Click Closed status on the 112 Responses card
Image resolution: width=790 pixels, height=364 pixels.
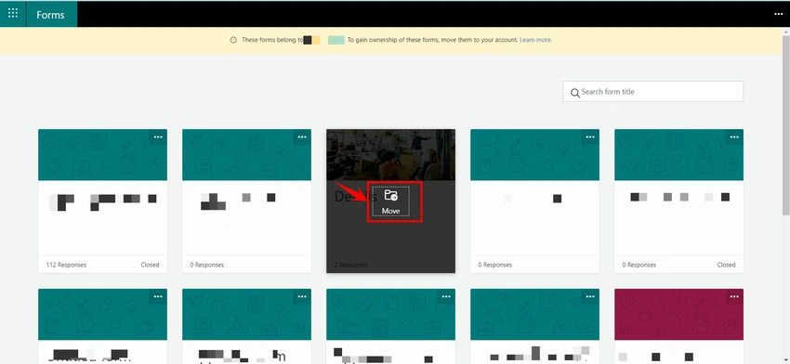tap(150, 265)
